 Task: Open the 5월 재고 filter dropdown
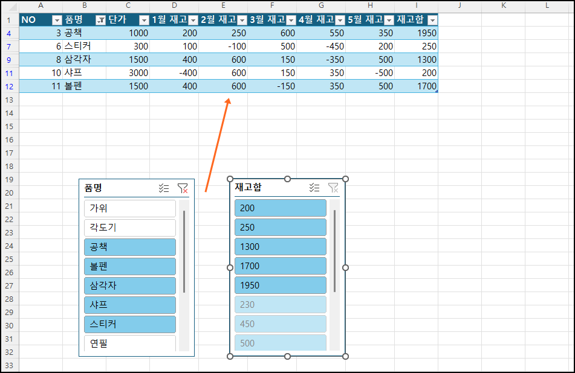coord(389,20)
